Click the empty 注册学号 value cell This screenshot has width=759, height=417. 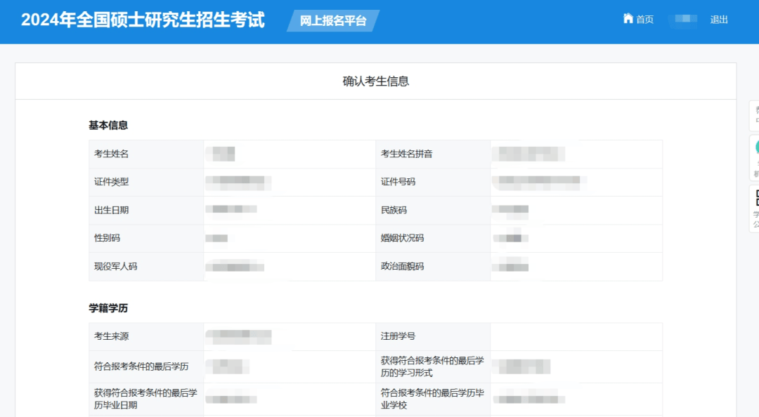coord(576,337)
